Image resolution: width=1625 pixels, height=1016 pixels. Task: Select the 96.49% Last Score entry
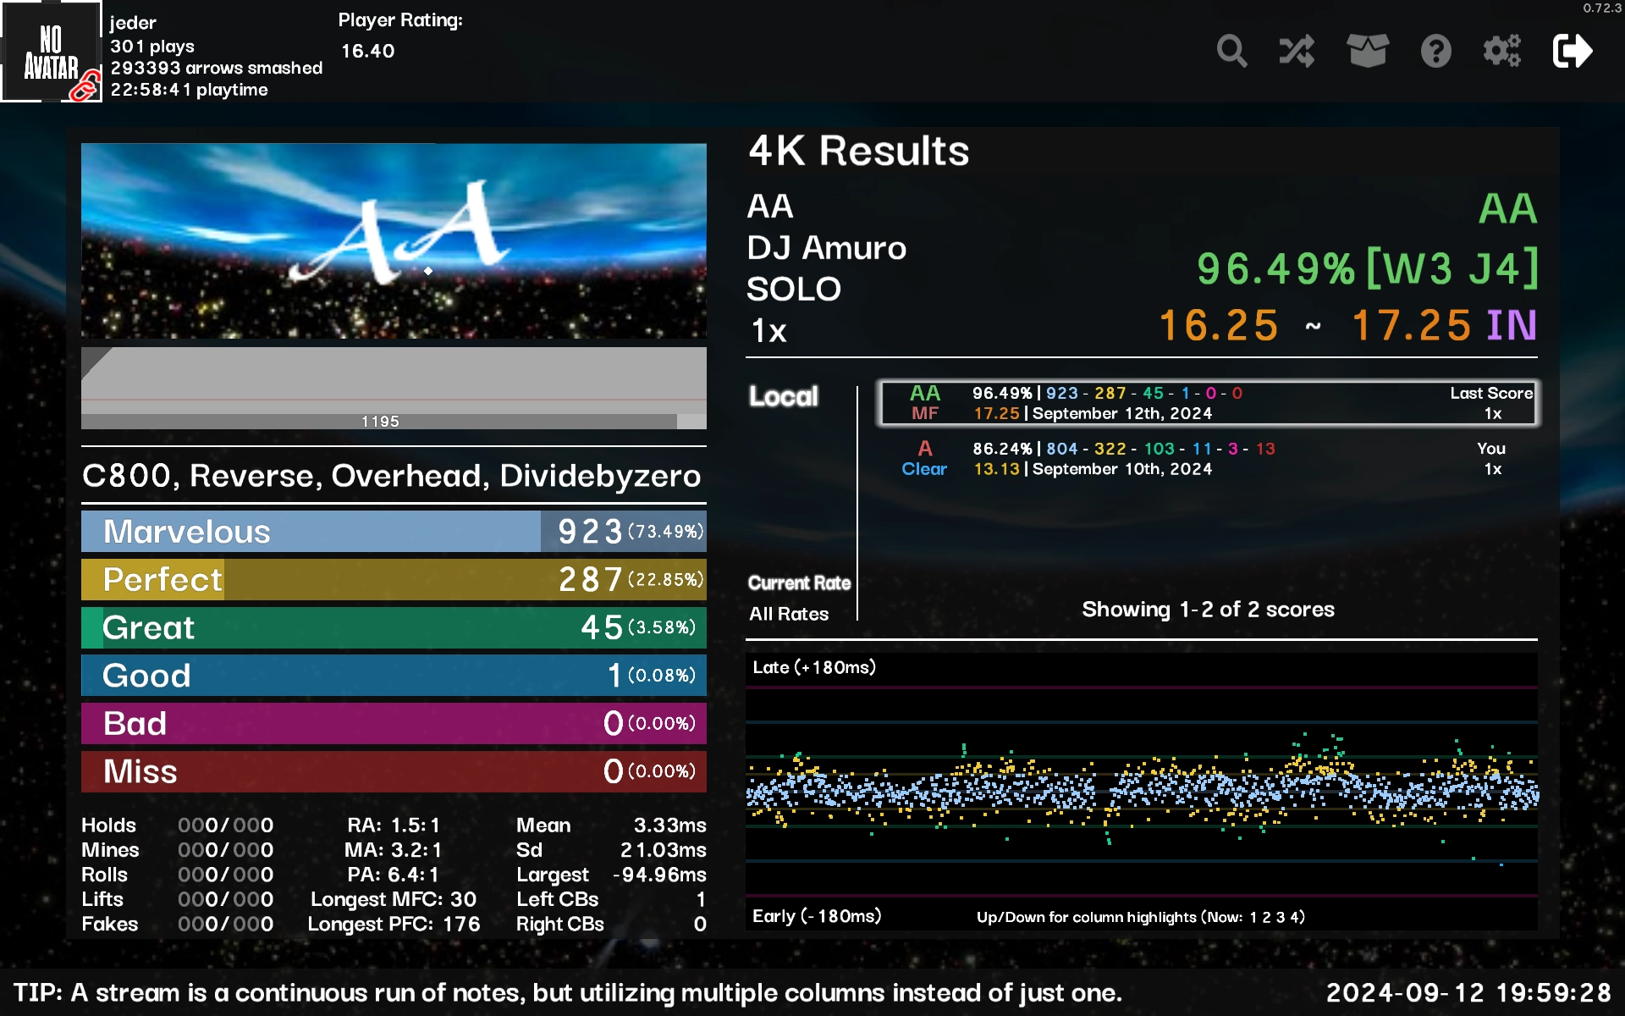(1207, 403)
